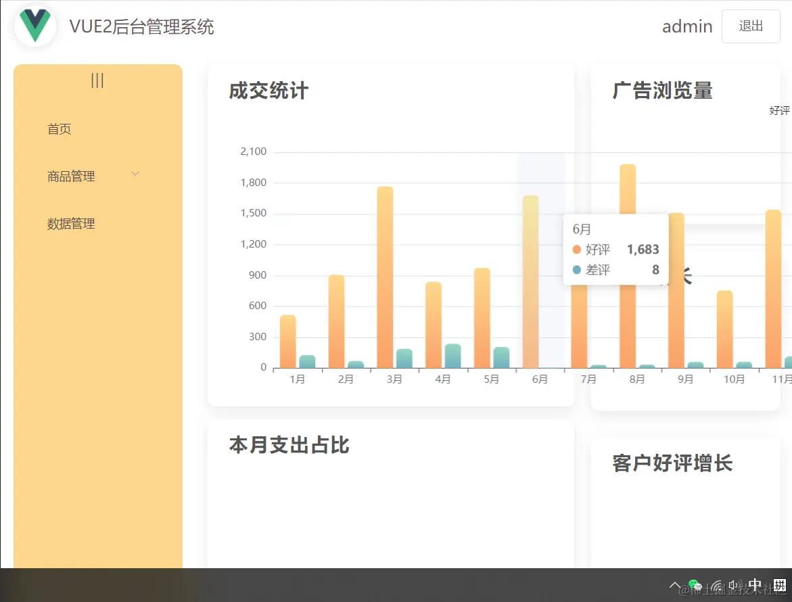This screenshot has height=602, width=792.
Task: Click the 广告浏览量 card heading
Action: [x=662, y=91]
